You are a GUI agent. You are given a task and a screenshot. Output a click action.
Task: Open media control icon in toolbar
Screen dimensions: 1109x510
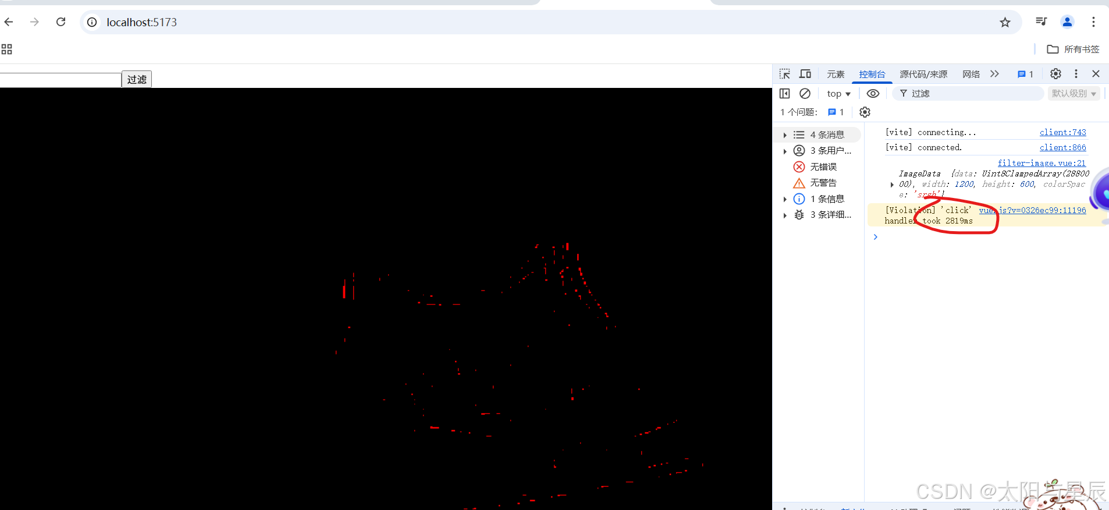click(x=1041, y=22)
